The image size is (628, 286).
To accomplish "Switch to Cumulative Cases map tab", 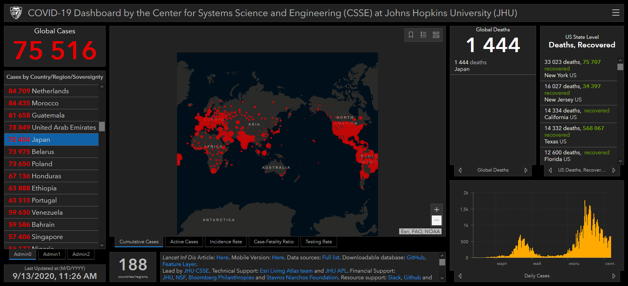I will [139, 242].
